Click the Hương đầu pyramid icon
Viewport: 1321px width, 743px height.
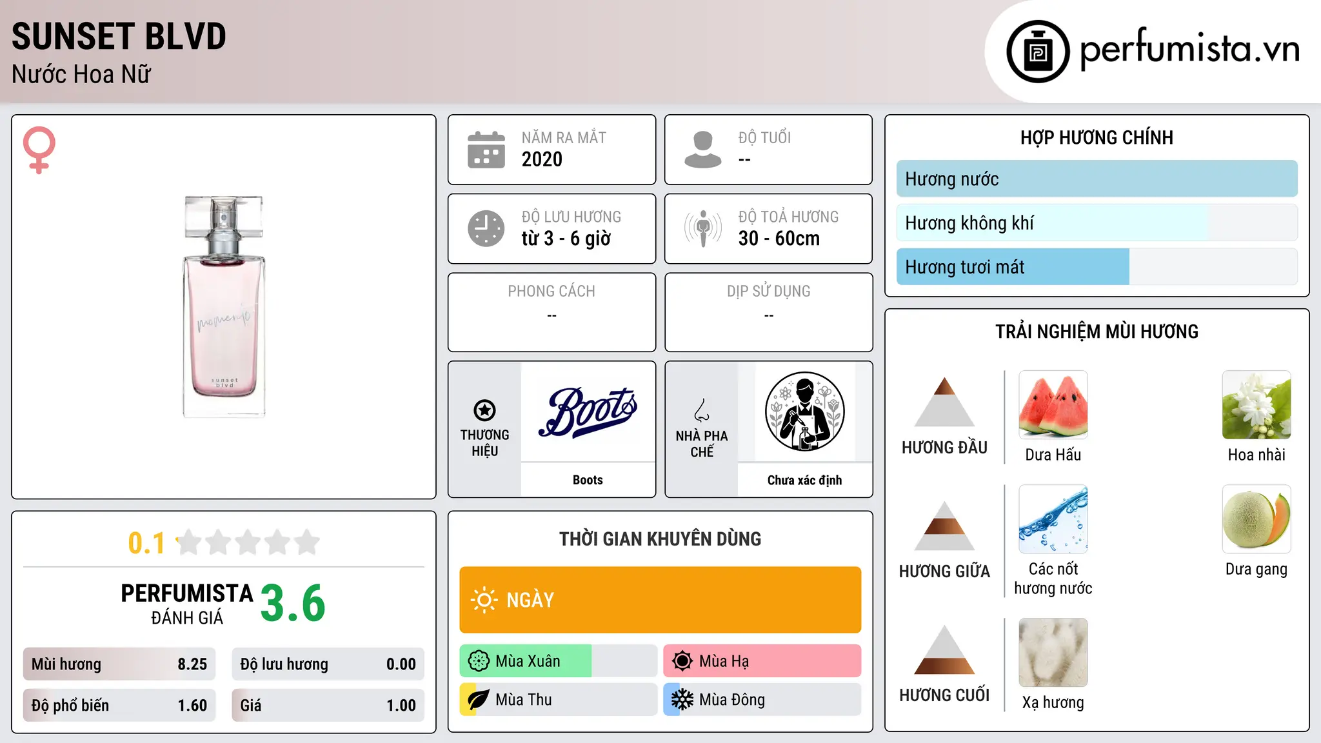coord(944,402)
